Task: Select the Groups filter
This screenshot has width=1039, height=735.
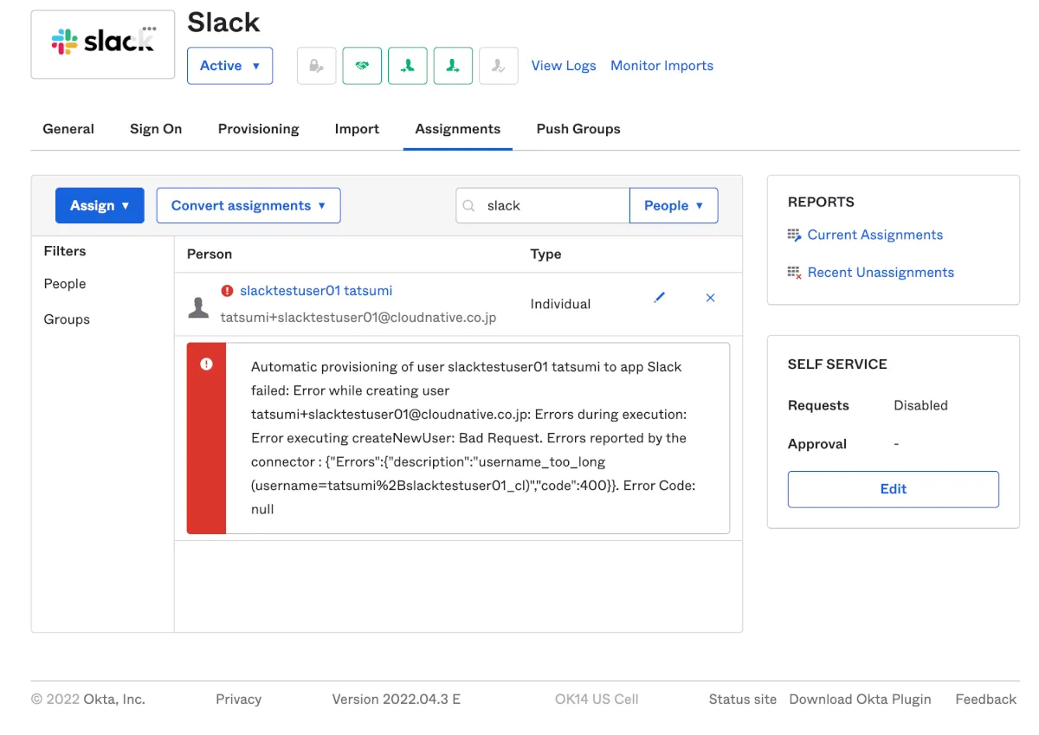Action: click(x=67, y=319)
